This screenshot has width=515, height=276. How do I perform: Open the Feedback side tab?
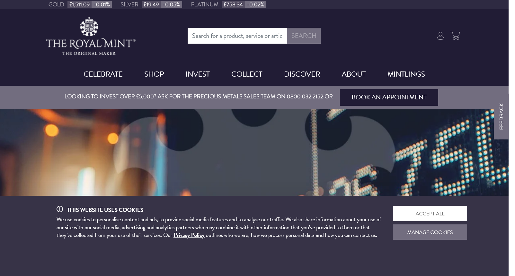click(x=501, y=116)
